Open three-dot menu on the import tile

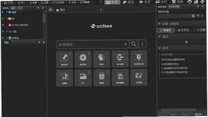pos(89,72)
